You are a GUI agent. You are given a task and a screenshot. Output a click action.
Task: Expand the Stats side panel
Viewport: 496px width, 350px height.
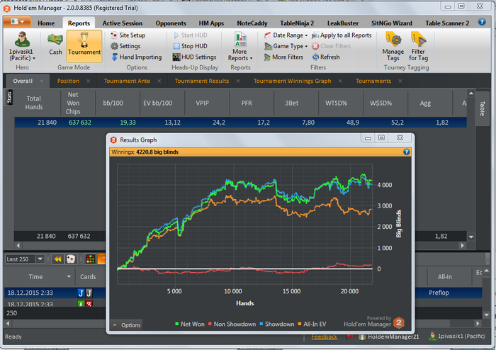pos(9,97)
